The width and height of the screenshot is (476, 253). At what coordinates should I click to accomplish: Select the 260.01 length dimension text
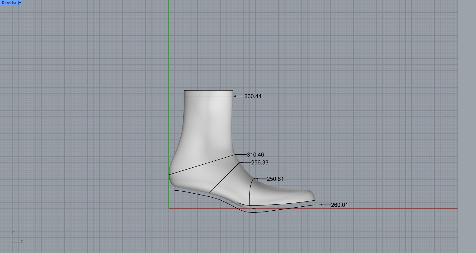click(339, 205)
